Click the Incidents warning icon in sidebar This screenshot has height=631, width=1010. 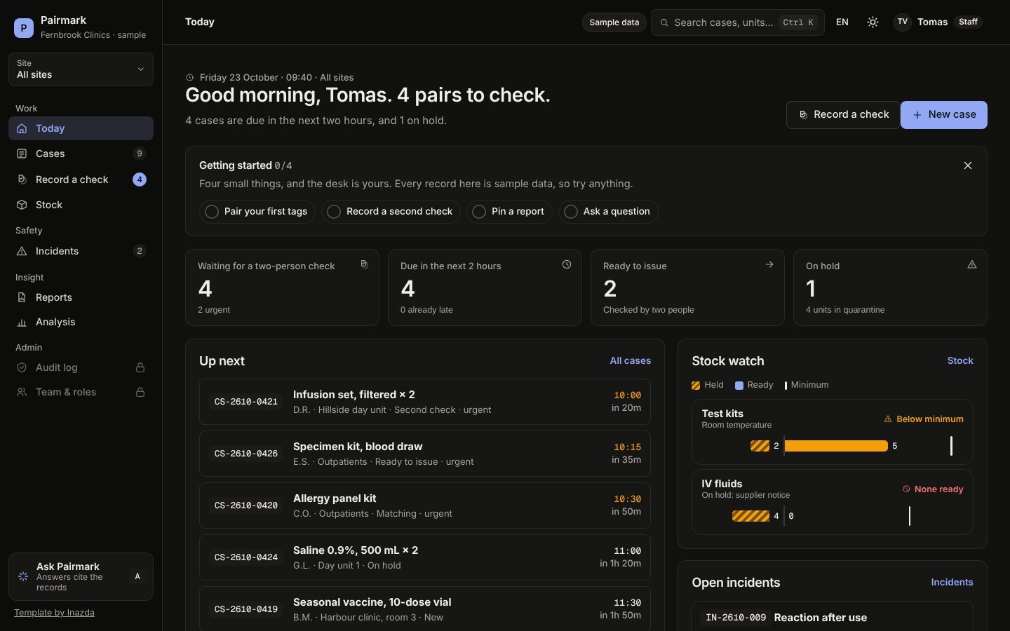22,251
